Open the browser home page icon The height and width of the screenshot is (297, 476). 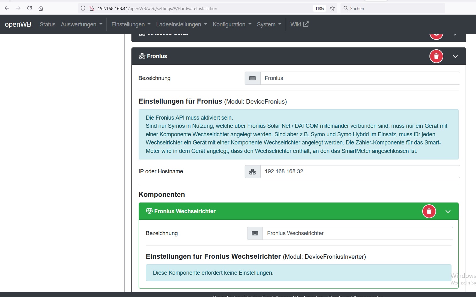coord(41,8)
